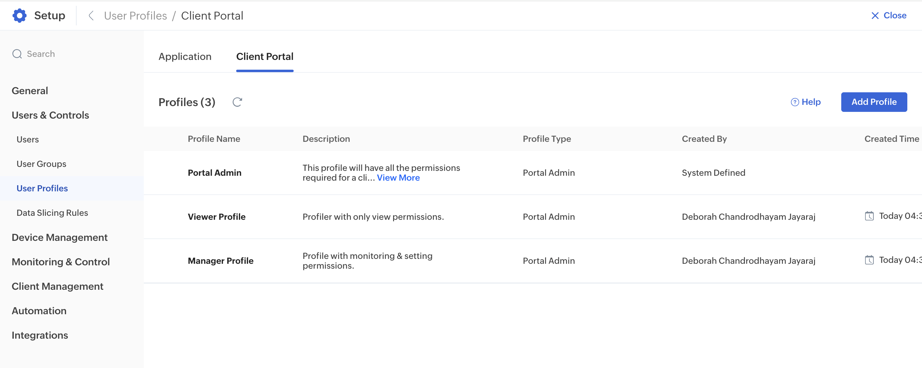Click the Help question mark icon
Viewport: 922px width, 368px height.
coord(794,102)
